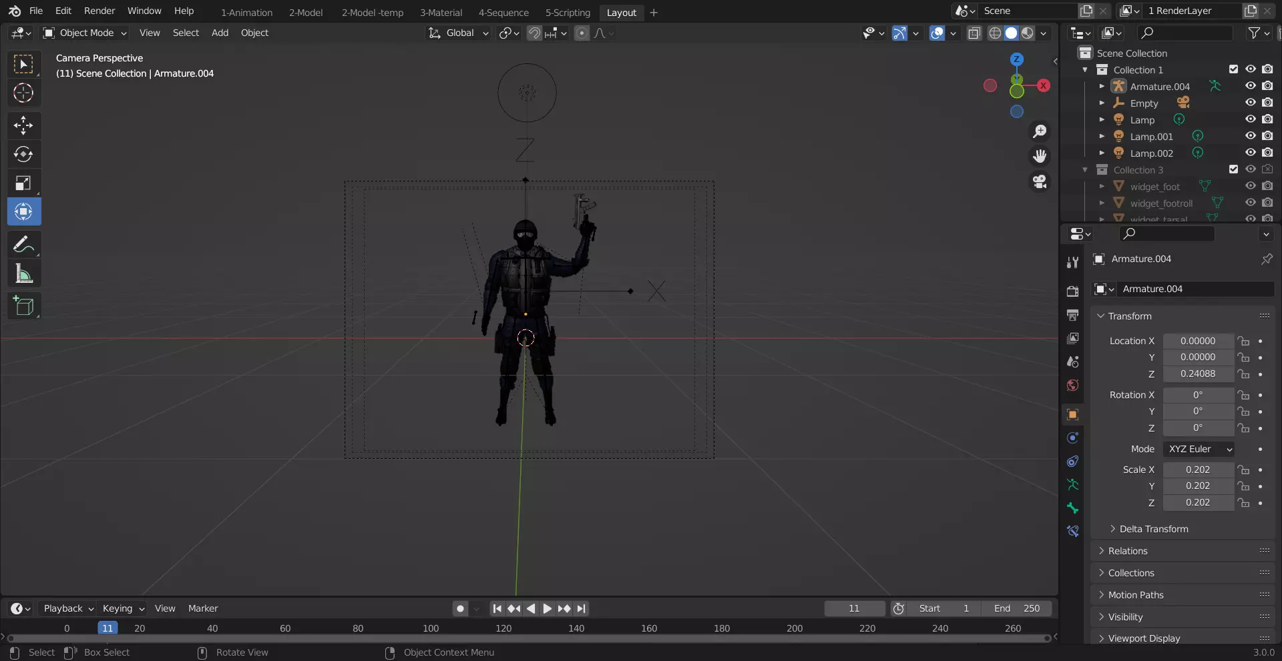Click the Scale X value slider
The height and width of the screenshot is (661, 1282).
pos(1198,470)
